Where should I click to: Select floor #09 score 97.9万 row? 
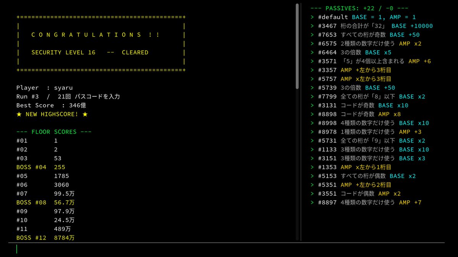point(45,211)
